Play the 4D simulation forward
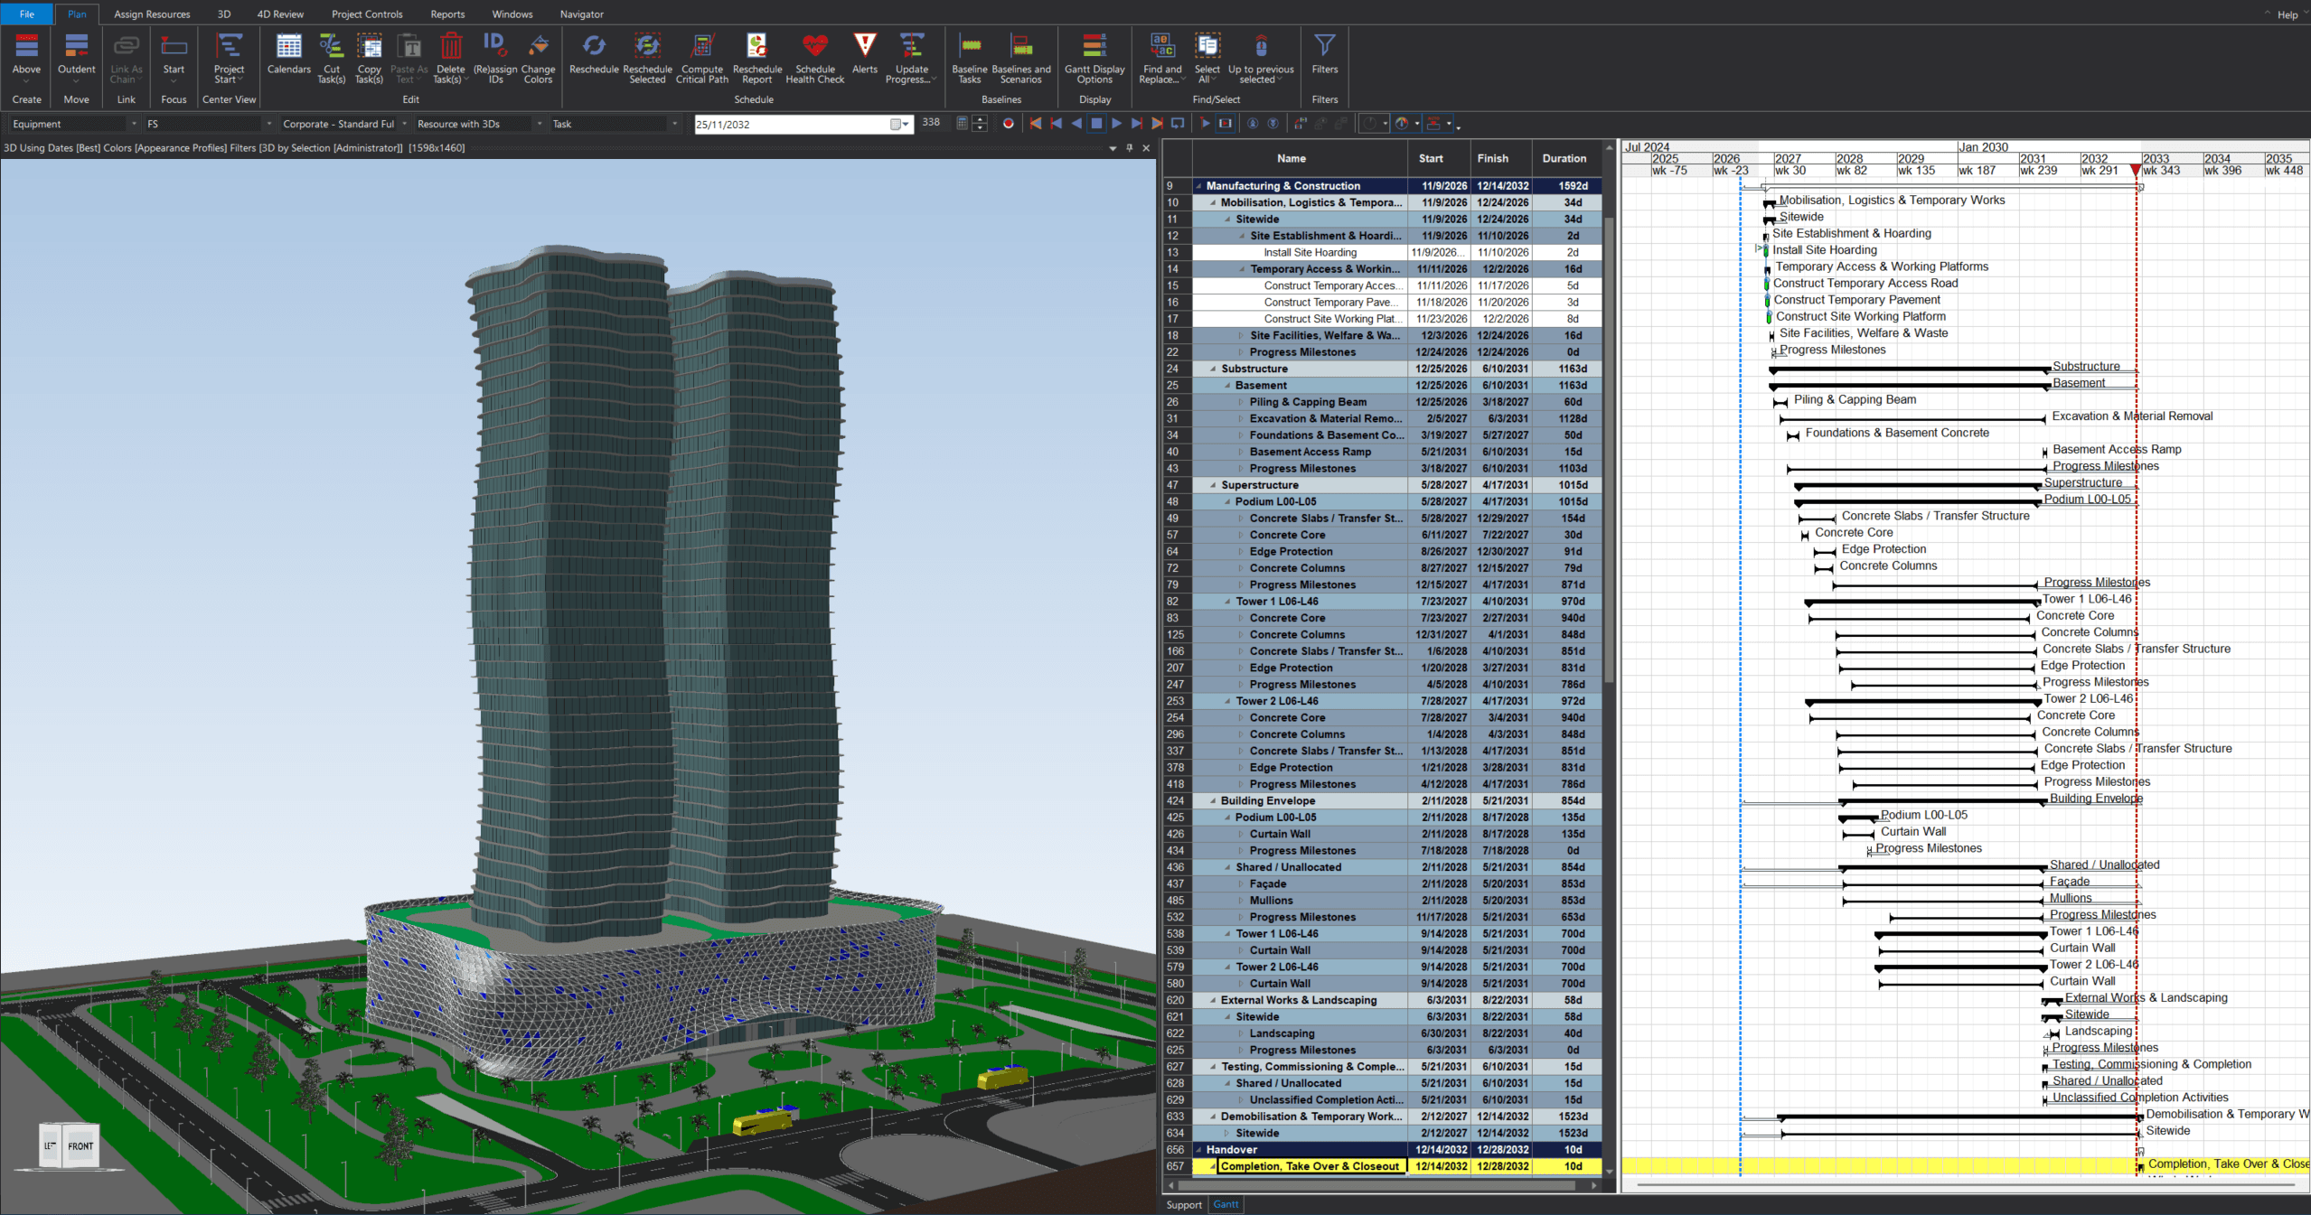The image size is (2311, 1215). [1117, 124]
